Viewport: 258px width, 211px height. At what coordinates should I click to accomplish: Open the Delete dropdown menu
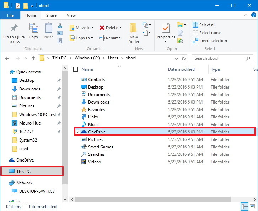(120, 28)
